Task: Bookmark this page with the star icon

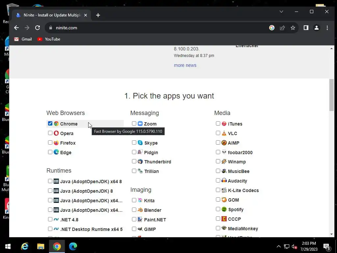Action: tap(293, 28)
